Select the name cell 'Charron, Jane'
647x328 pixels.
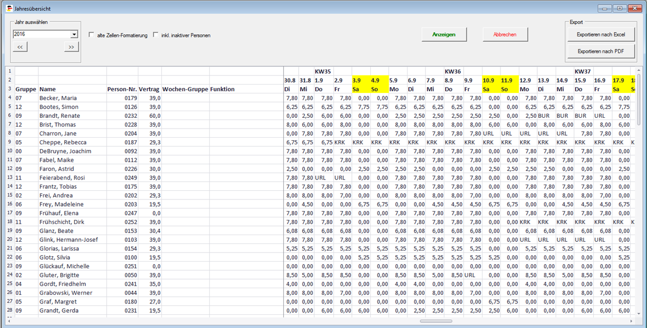[x=73, y=134]
